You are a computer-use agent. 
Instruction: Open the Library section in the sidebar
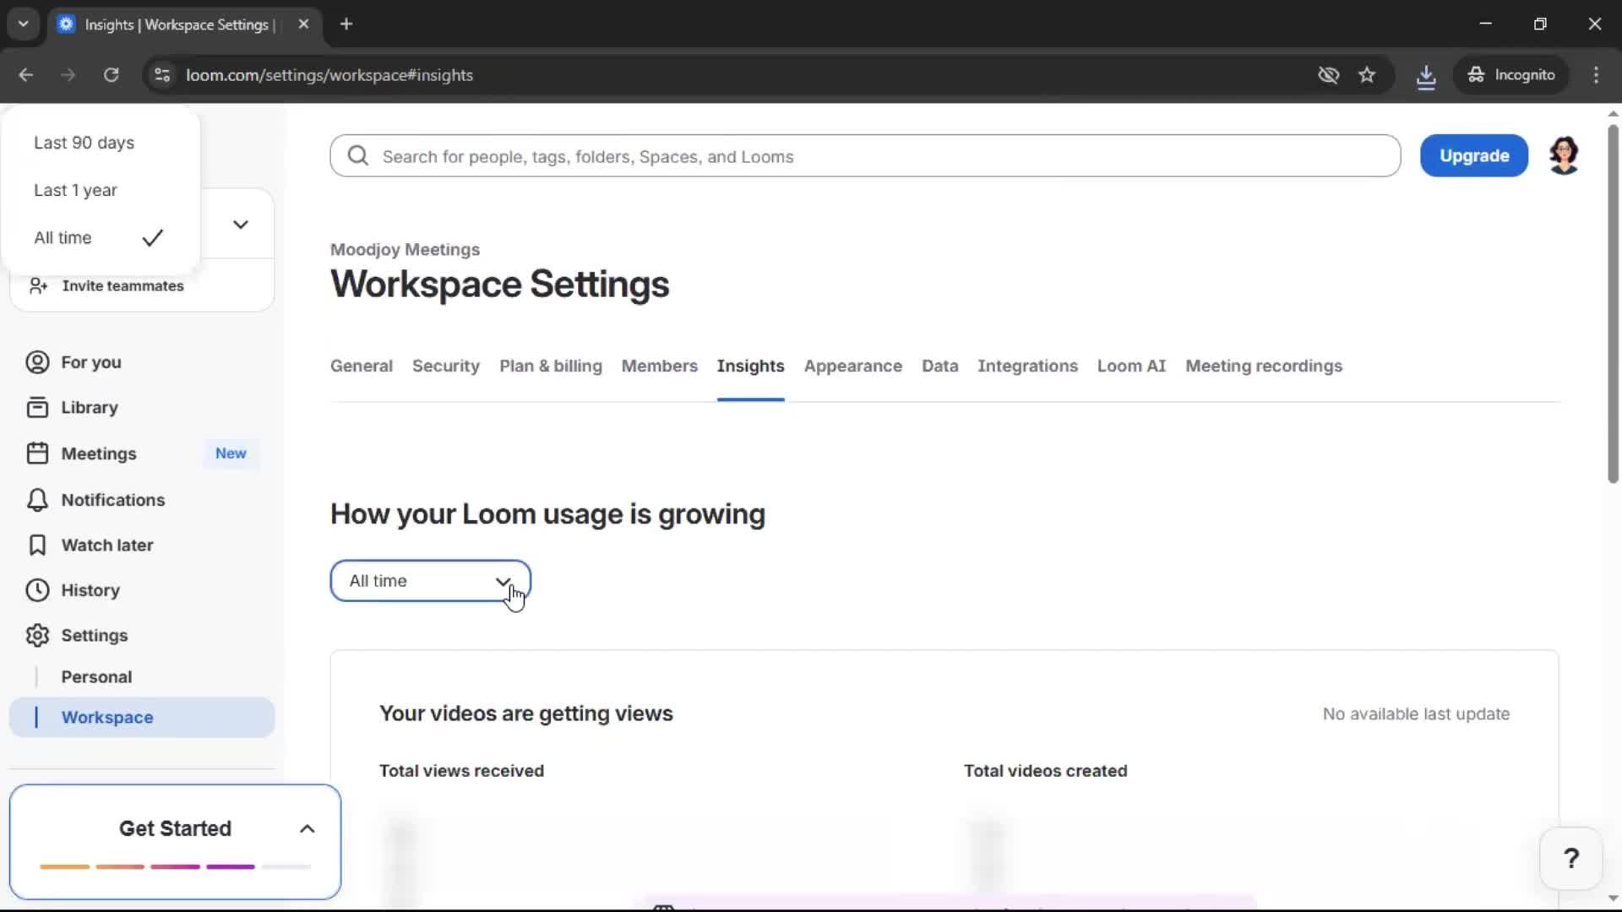(x=89, y=407)
